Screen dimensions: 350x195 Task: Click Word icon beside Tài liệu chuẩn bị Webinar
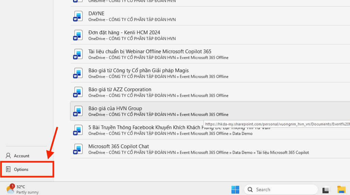click(x=78, y=54)
